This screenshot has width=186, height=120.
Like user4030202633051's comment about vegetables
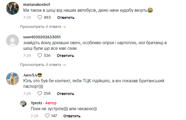40,56
